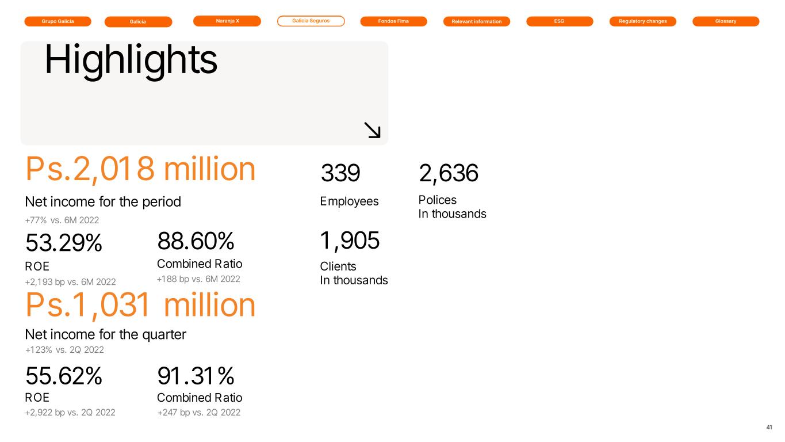Select the 1,905 clients value
The image size is (785, 442).
coord(350,241)
